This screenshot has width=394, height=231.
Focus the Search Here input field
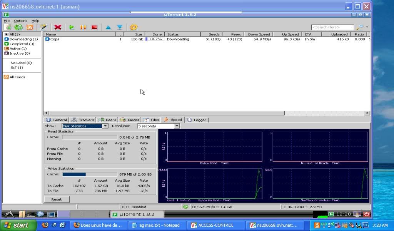[332, 27]
